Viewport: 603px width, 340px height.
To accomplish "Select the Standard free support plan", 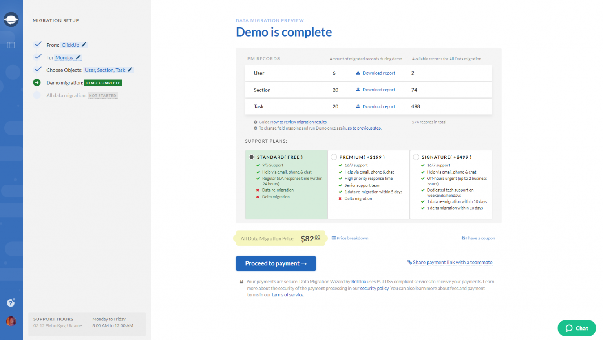I will 251,157.
